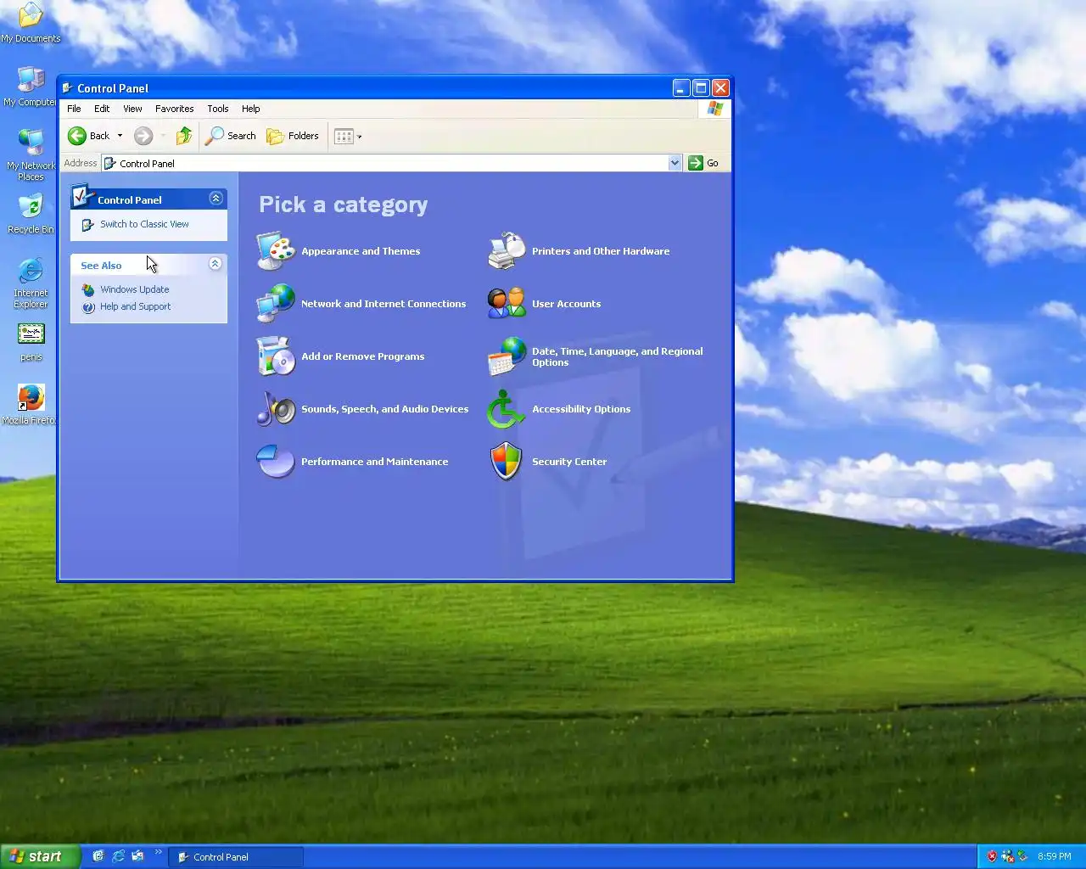Open the View menu
Screen dimensions: 1086x869
tap(132, 109)
